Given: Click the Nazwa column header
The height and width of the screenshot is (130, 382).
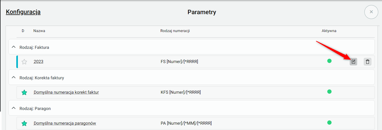Looking at the screenshot, I should coord(39,31).
